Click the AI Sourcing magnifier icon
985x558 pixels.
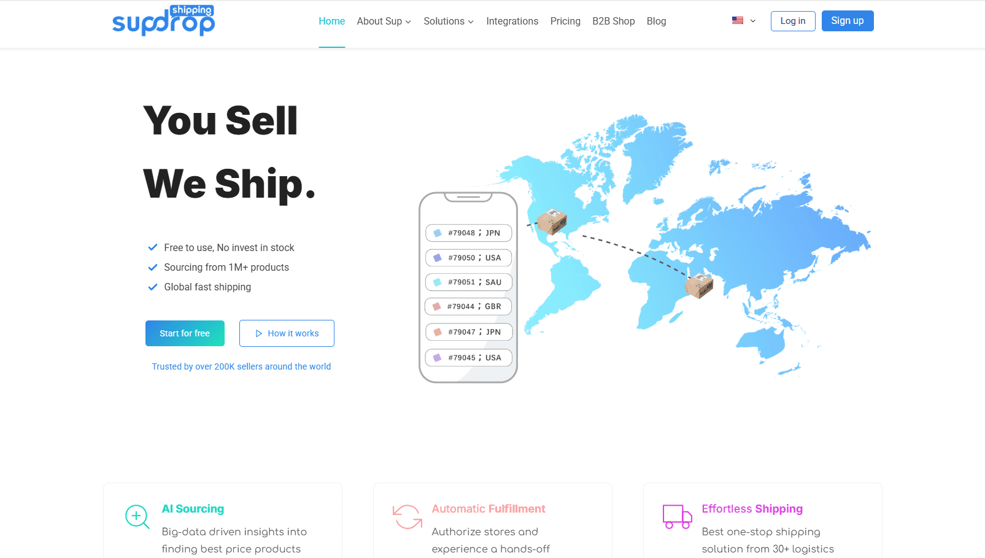137,517
